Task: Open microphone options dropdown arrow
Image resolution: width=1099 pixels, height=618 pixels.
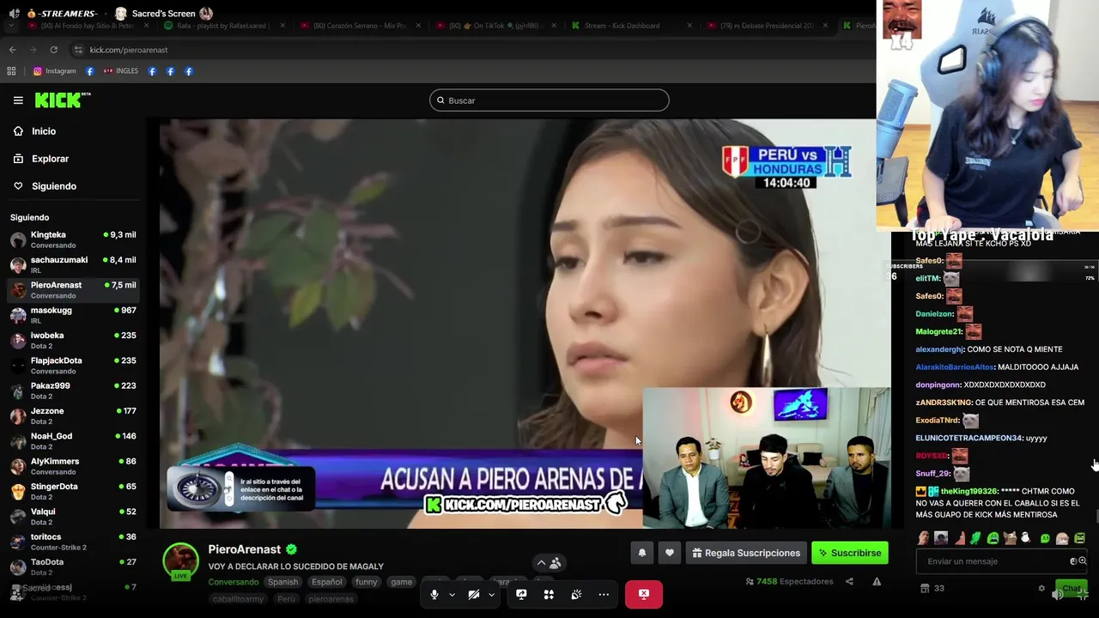Action: (452, 594)
